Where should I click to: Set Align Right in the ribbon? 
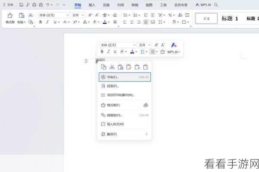[x=139, y=22]
